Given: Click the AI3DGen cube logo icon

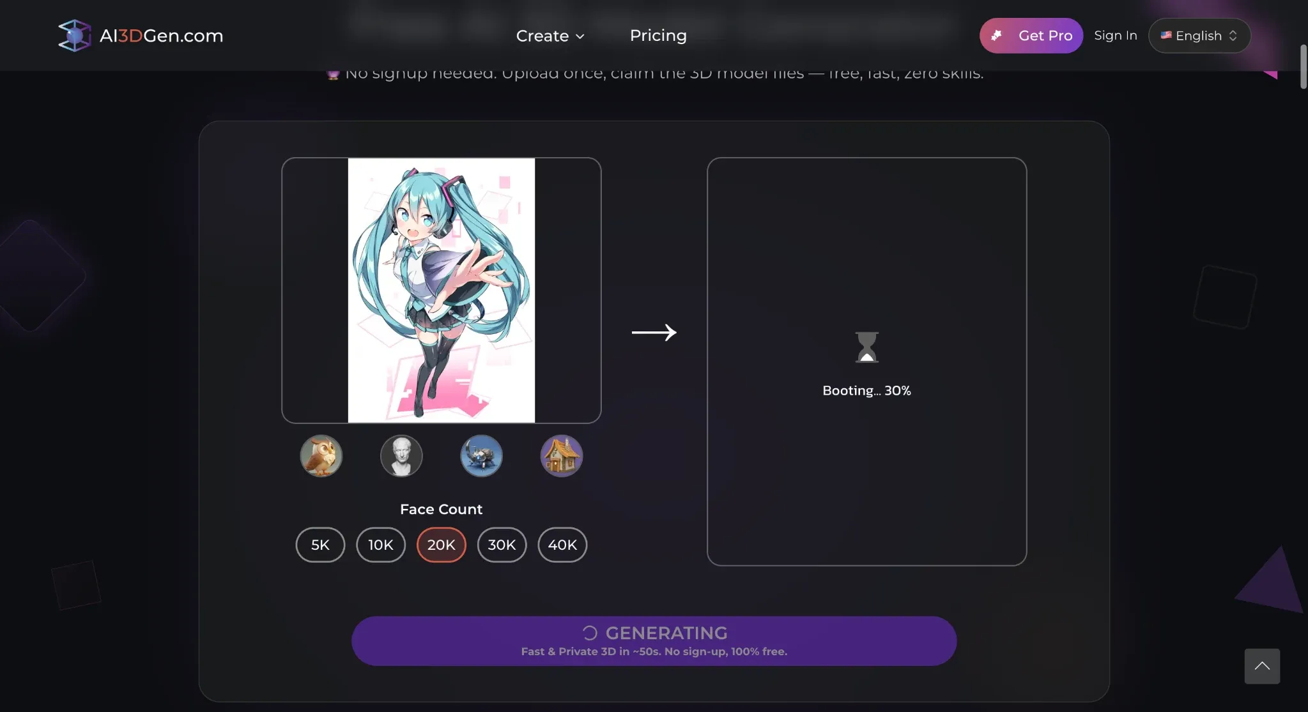Looking at the screenshot, I should [75, 36].
